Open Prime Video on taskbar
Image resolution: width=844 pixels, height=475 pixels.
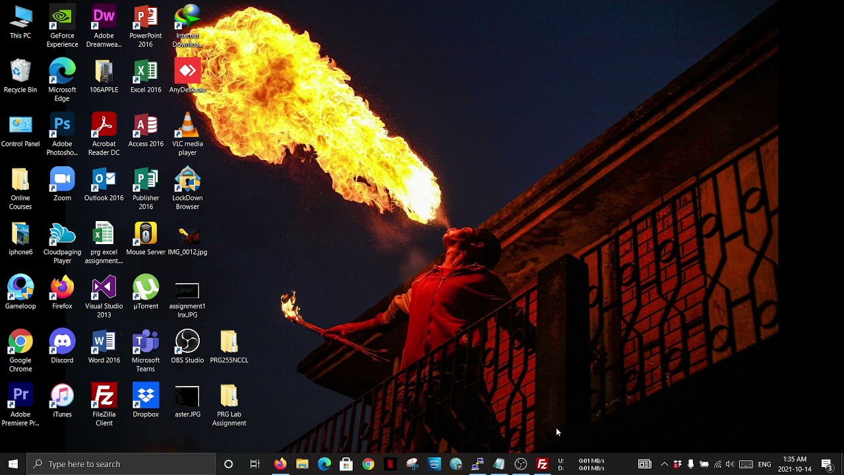(434, 464)
